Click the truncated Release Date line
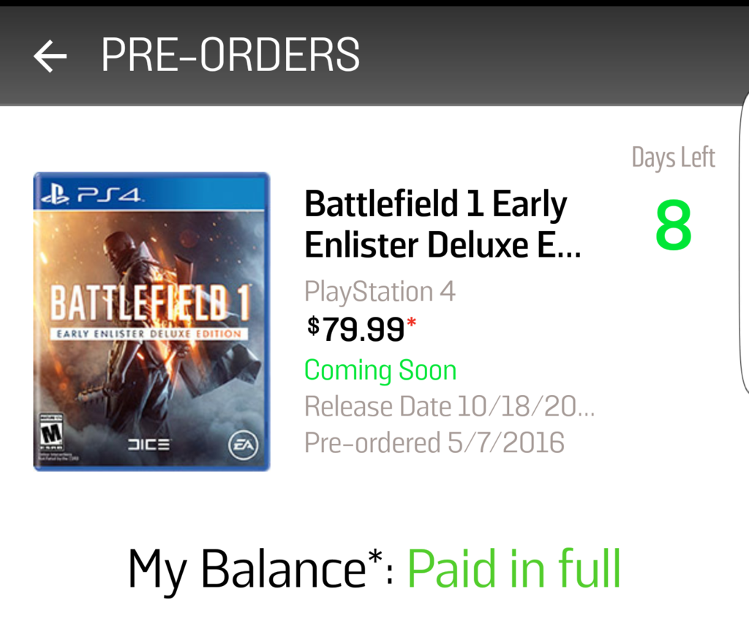 tap(449, 406)
